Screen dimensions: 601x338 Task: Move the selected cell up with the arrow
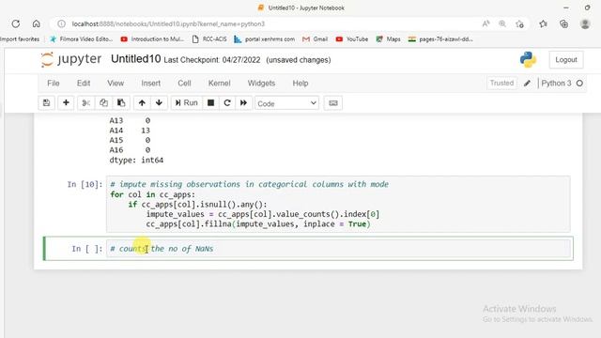[x=142, y=102]
